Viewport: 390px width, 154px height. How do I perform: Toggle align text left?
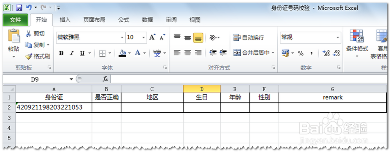pos(177,53)
